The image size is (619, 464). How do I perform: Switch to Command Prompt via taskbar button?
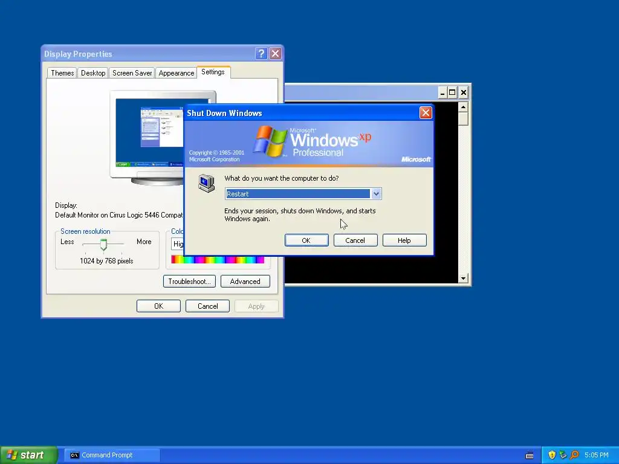(112, 455)
